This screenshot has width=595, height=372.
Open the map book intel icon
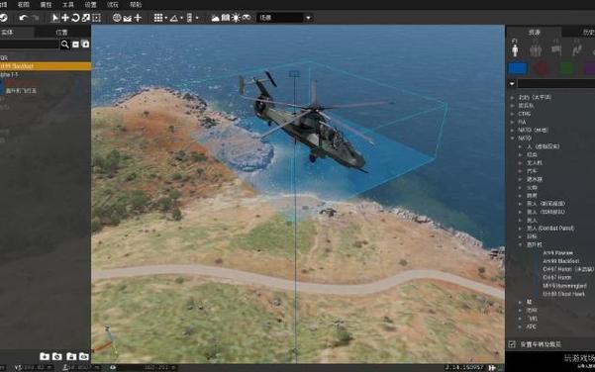click(x=226, y=18)
